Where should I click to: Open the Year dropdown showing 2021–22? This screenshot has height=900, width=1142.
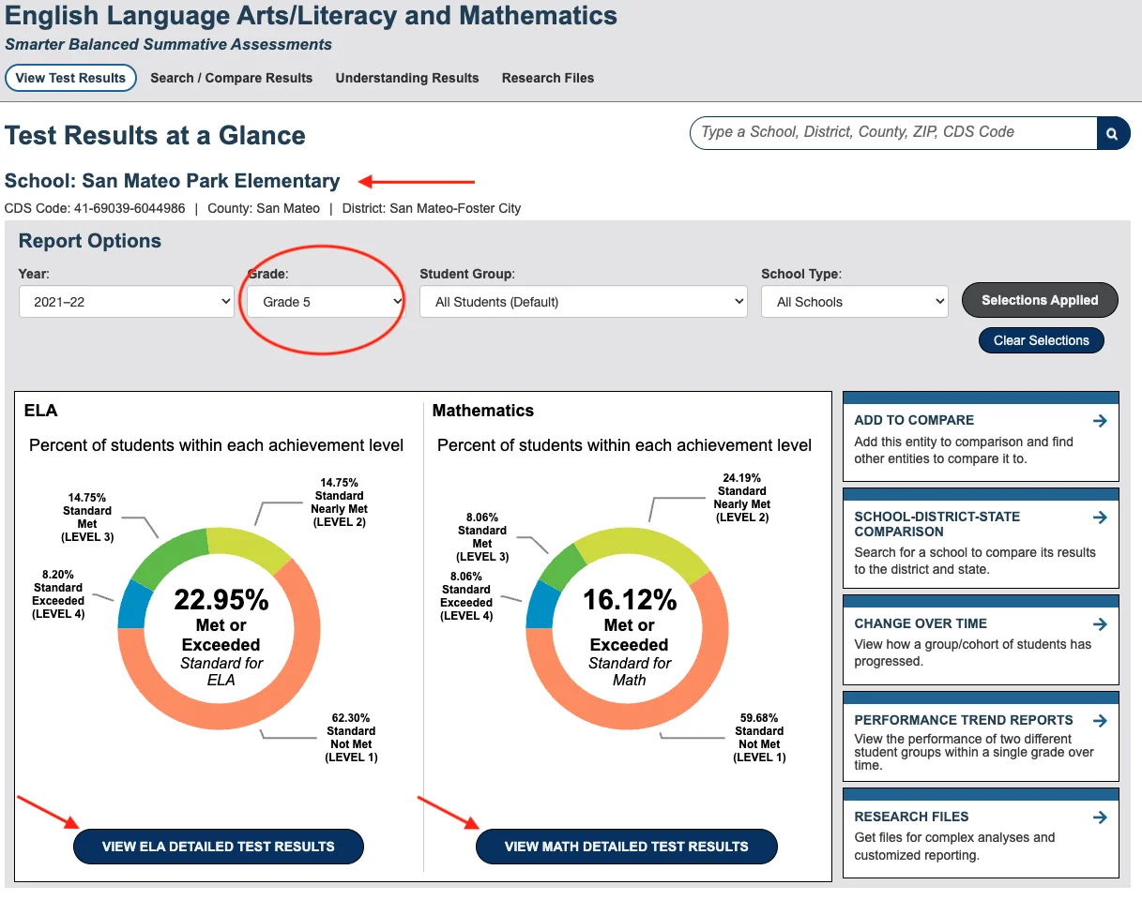coord(126,302)
